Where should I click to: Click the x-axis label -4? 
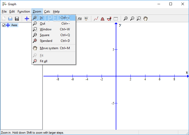pyautogui.click(x=87, y=79)
